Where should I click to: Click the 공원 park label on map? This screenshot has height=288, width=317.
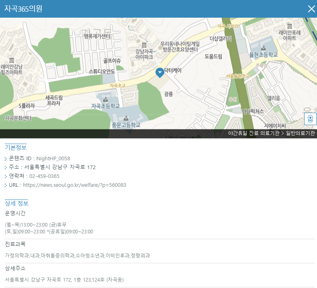click(233, 99)
